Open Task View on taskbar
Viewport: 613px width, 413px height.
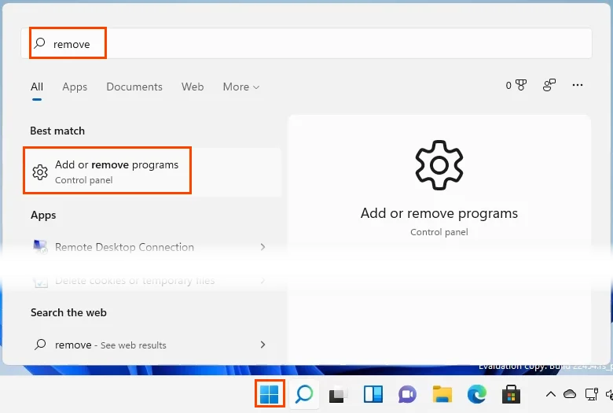338,394
